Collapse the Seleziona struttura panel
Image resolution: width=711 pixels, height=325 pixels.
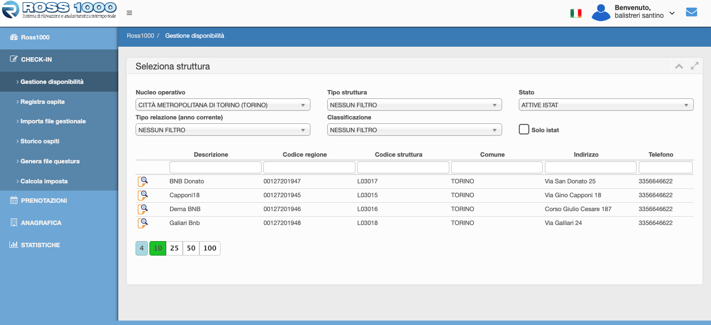[679, 66]
